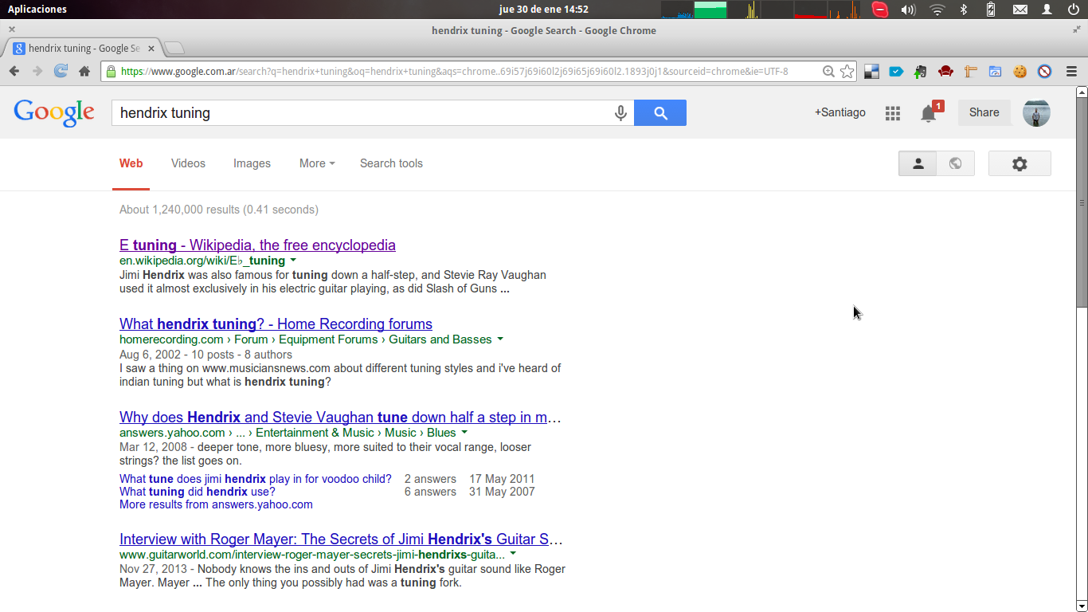Image resolution: width=1088 pixels, height=612 pixels.
Task: Expand arrow next to guitarworld.com URL
Action: [513, 554]
